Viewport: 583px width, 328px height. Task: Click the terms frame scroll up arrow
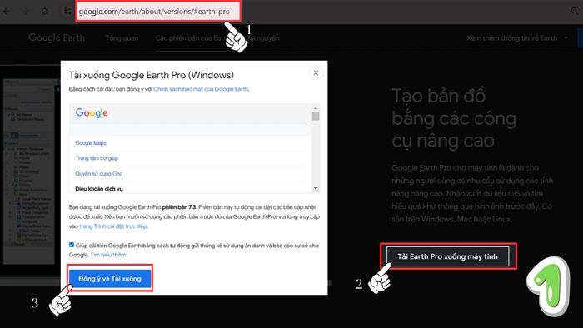tap(316, 108)
